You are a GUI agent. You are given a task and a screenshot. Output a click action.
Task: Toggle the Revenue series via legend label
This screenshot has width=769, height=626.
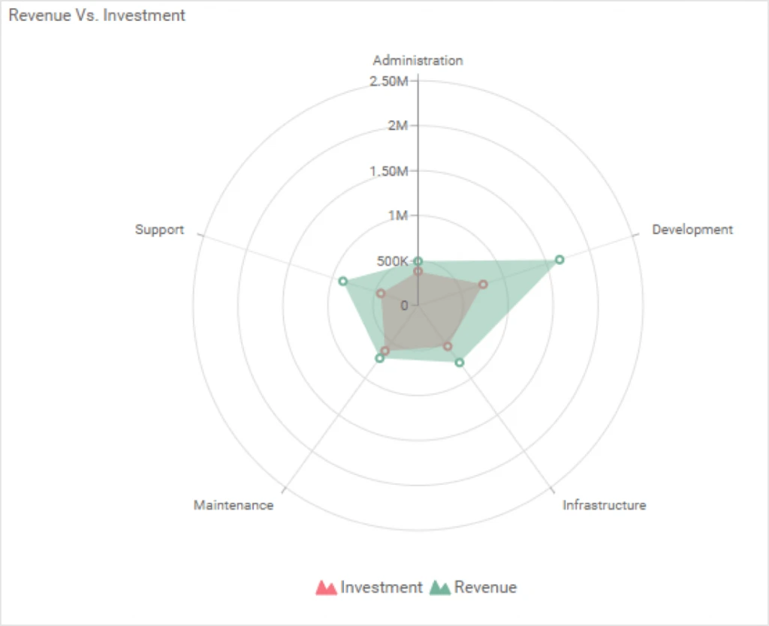click(485, 587)
